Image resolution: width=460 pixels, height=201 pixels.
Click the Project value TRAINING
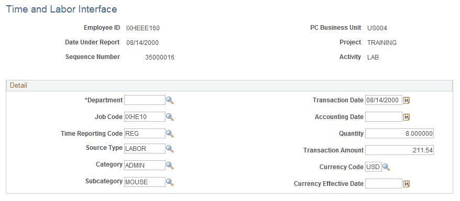(381, 43)
